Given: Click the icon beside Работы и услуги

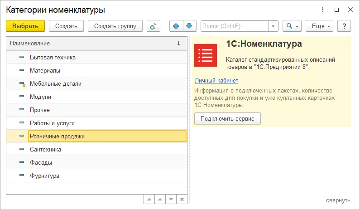Looking at the screenshot, I should pyautogui.click(x=22, y=122).
